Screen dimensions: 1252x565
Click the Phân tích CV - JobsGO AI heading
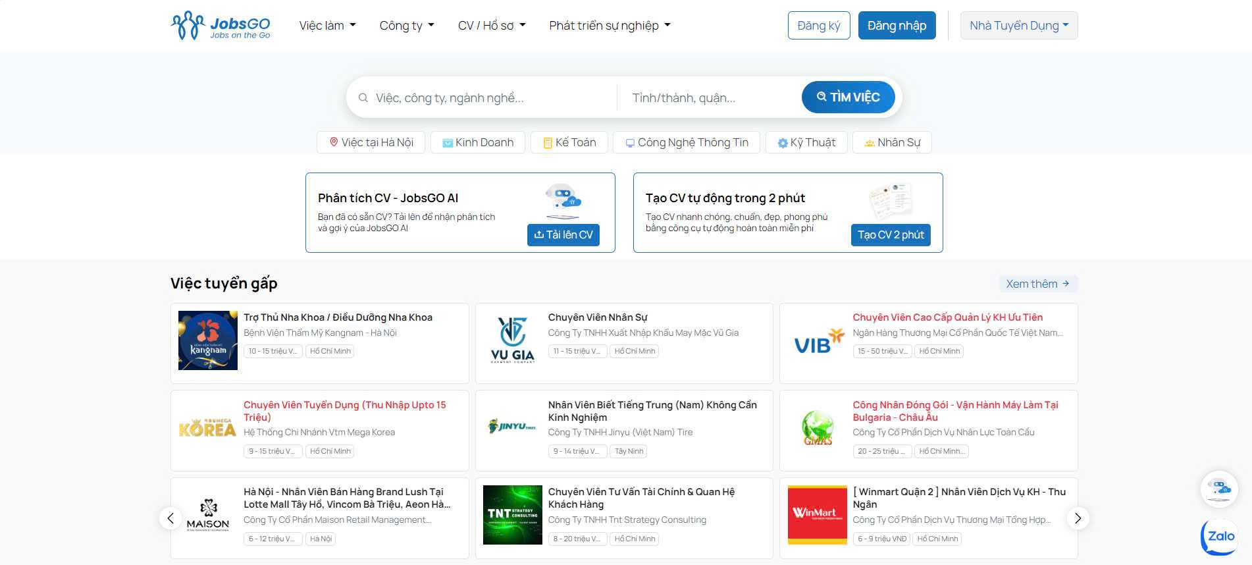click(388, 198)
